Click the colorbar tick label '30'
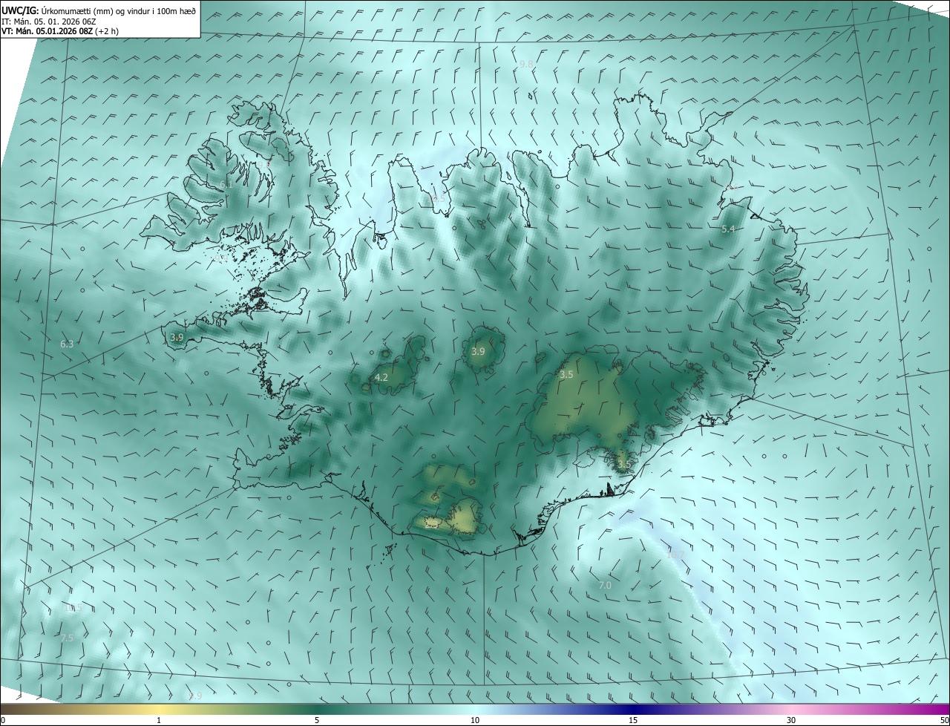 791,720
